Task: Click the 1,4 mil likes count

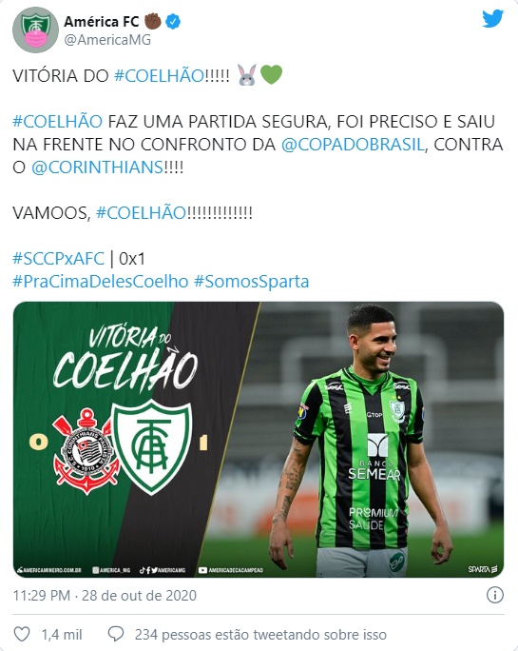Action: (x=62, y=635)
